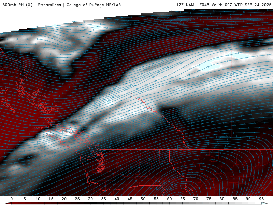The width and height of the screenshot is (273, 205).
Task: Click the colorbar label "25"
Action: point(77,199)
